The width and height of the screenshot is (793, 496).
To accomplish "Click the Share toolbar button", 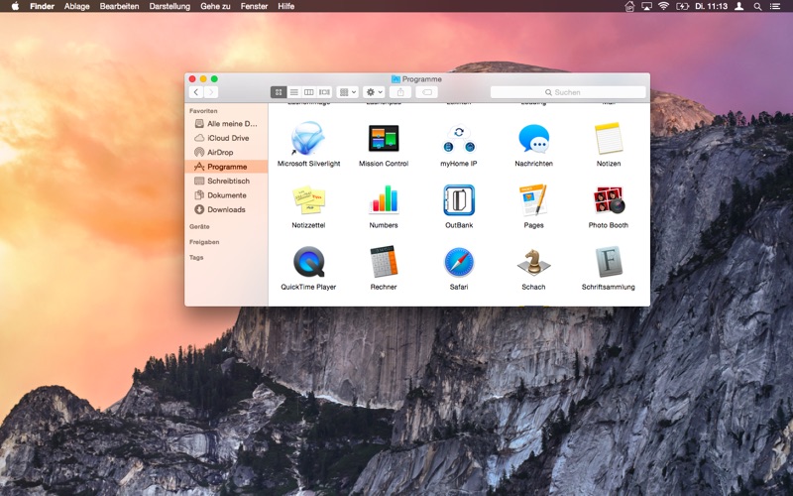I will tap(400, 92).
